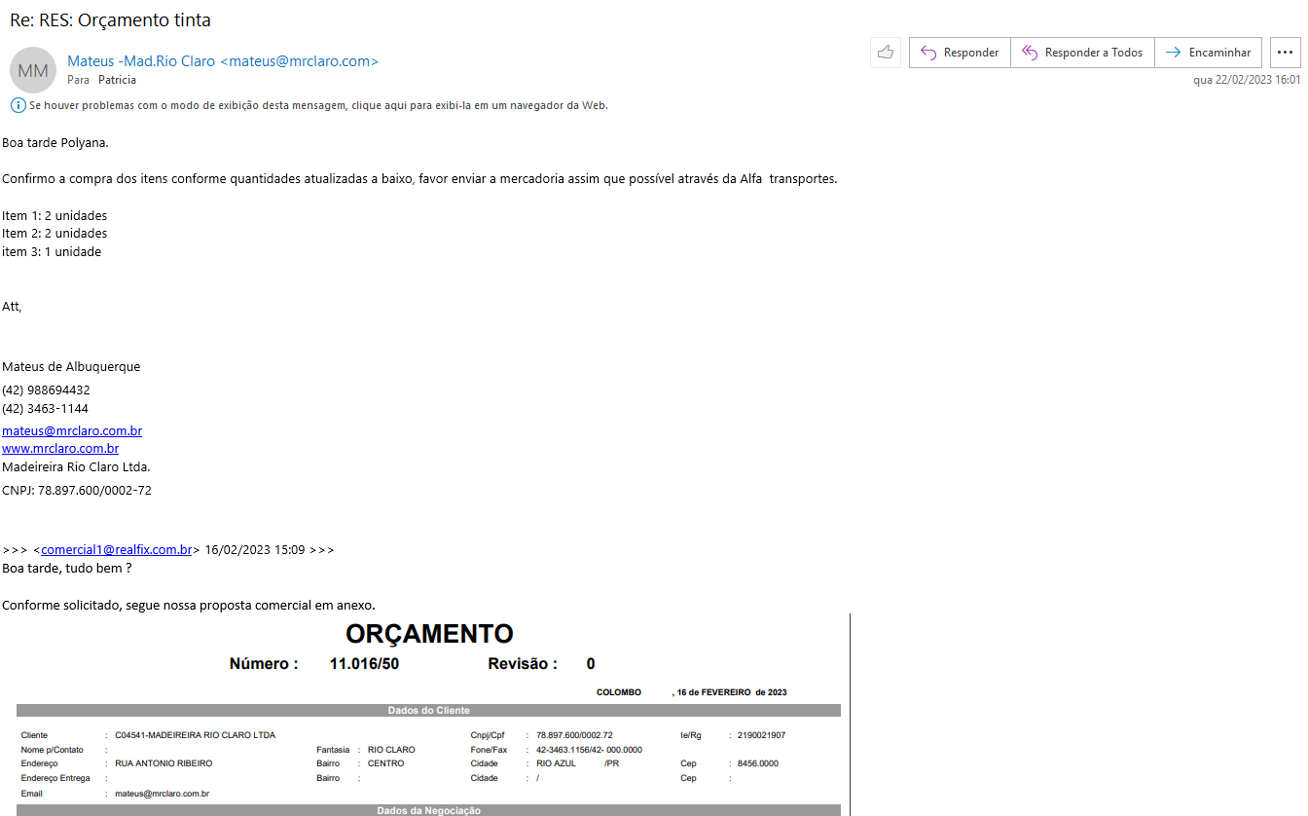This screenshot has width=1308, height=816.
Task: Click the comercial1@realfix.com.br address link
Action: coord(116,549)
